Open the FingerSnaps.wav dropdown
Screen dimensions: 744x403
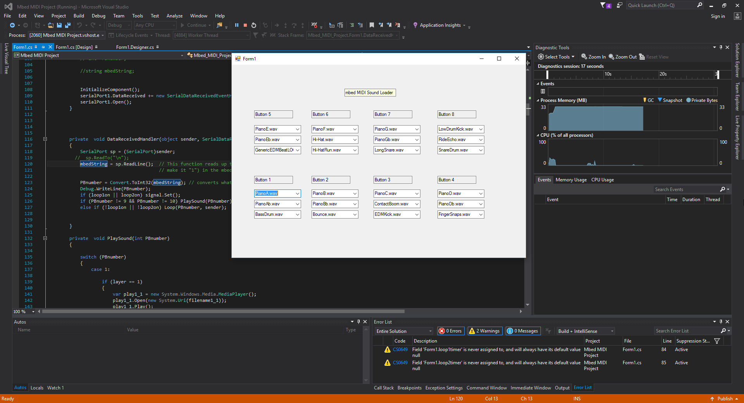[x=481, y=214]
